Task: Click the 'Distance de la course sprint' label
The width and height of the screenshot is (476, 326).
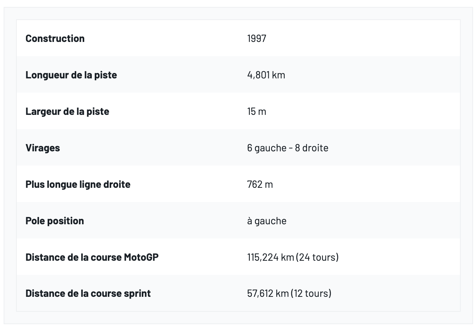Action: (x=88, y=293)
